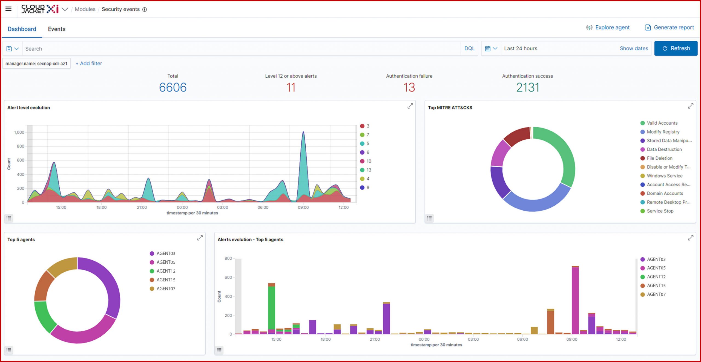
Task: Expand the Alerts evolution Top 5 agents panel
Action: coord(690,238)
